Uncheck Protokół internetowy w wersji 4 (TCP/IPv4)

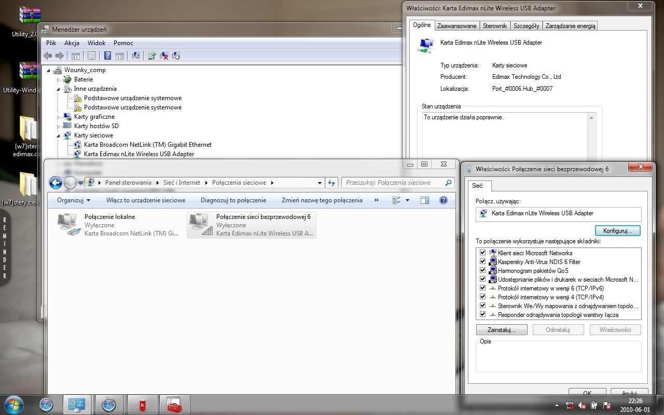[482, 297]
